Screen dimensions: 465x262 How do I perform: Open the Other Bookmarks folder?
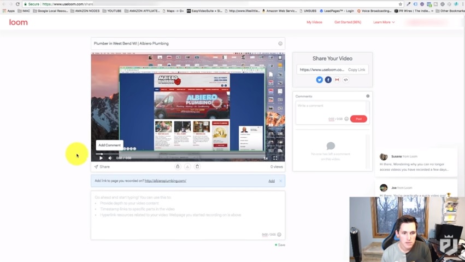(450, 11)
